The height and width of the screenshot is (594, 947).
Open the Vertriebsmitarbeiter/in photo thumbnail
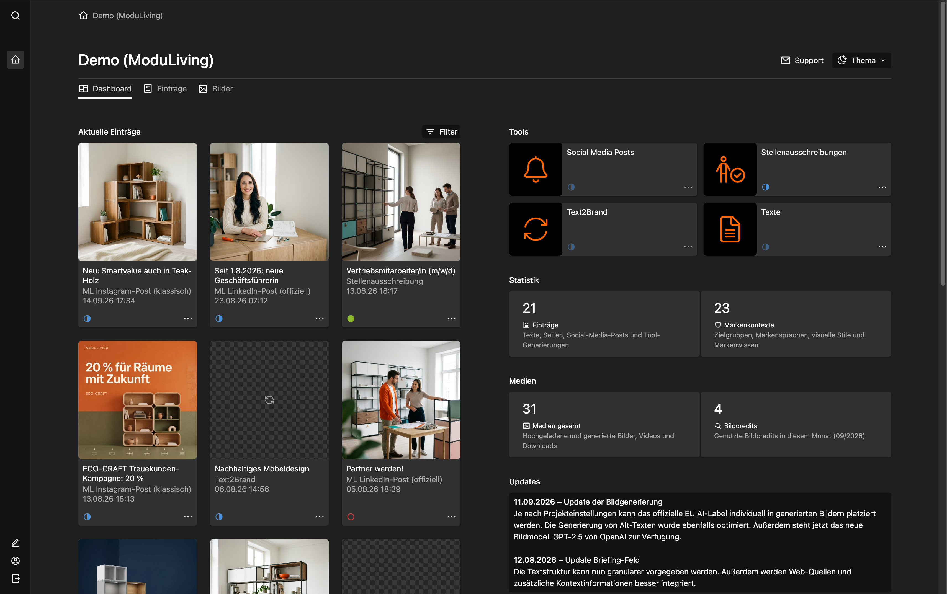coord(401,202)
